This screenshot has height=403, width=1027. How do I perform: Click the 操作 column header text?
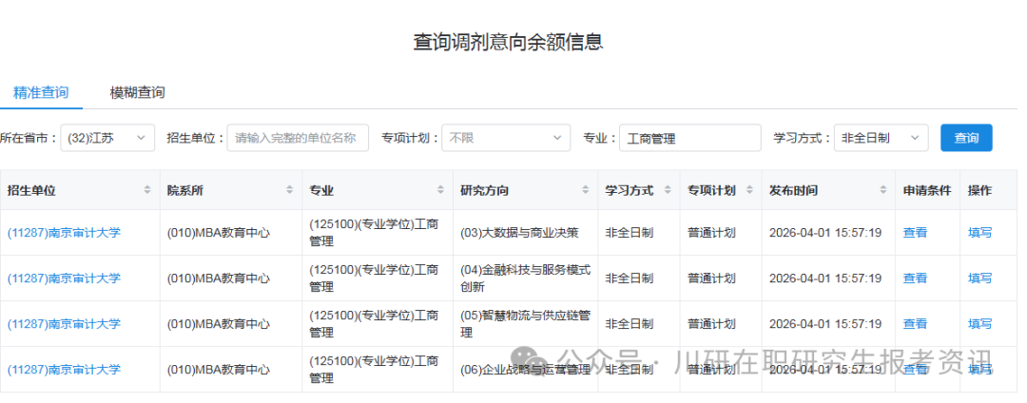pos(979,190)
